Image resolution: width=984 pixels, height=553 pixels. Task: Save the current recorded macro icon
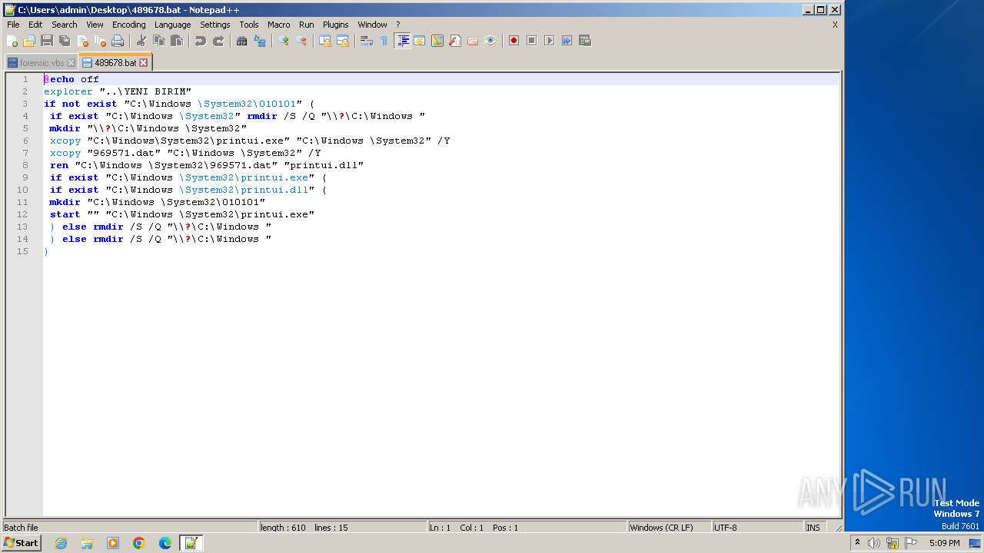pos(584,41)
